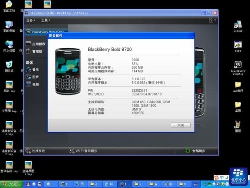
Task: Open the Loader desktop icon
Action: 238,26
